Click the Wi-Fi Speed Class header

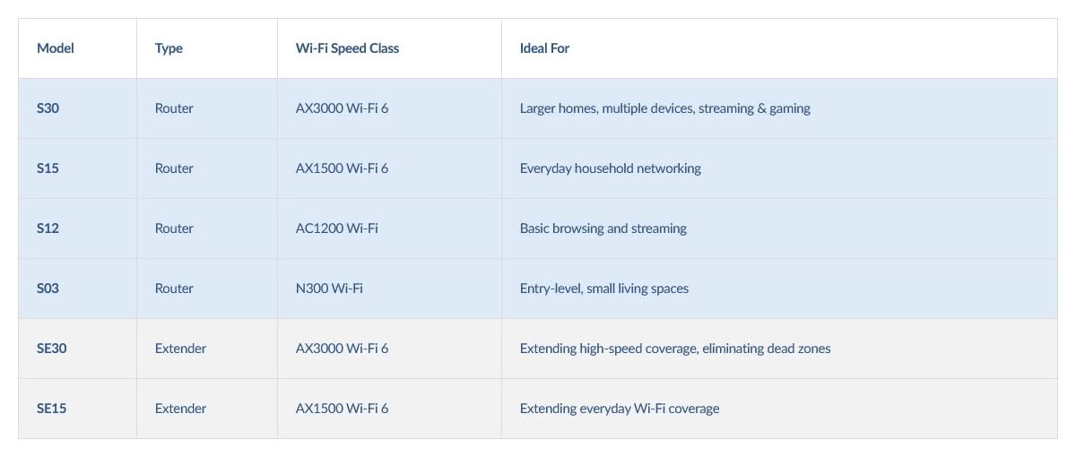coord(347,48)
